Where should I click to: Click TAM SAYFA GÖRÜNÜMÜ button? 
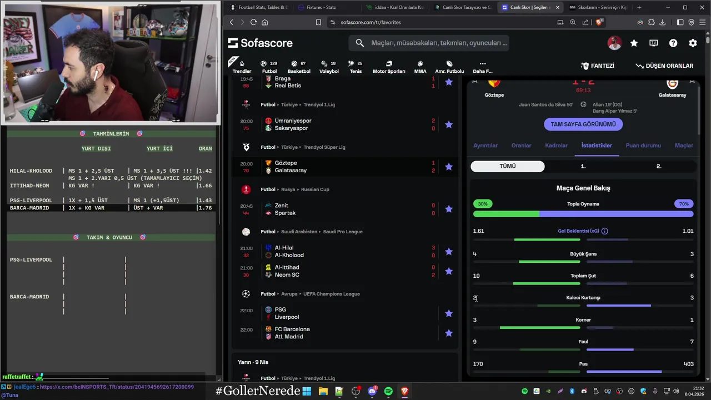[x=583, y=124]
